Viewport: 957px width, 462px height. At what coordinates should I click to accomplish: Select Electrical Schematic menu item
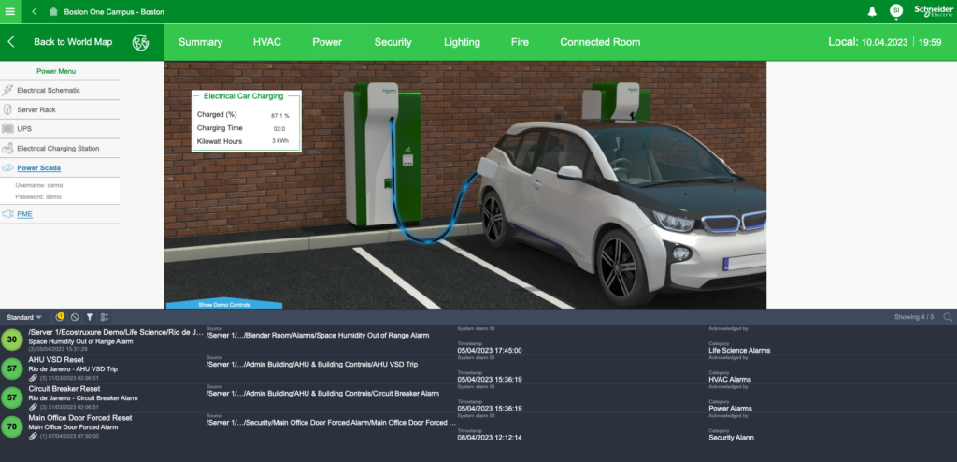pos(49,91)
